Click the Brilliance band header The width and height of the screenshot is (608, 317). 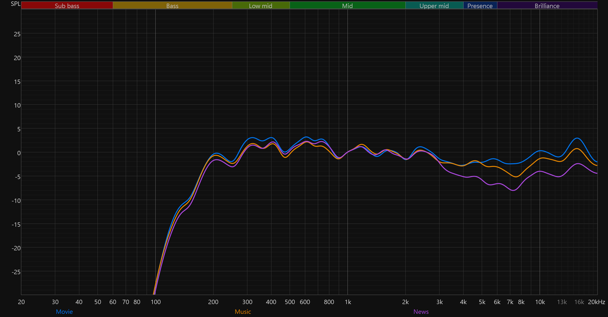tap(547, 5)
